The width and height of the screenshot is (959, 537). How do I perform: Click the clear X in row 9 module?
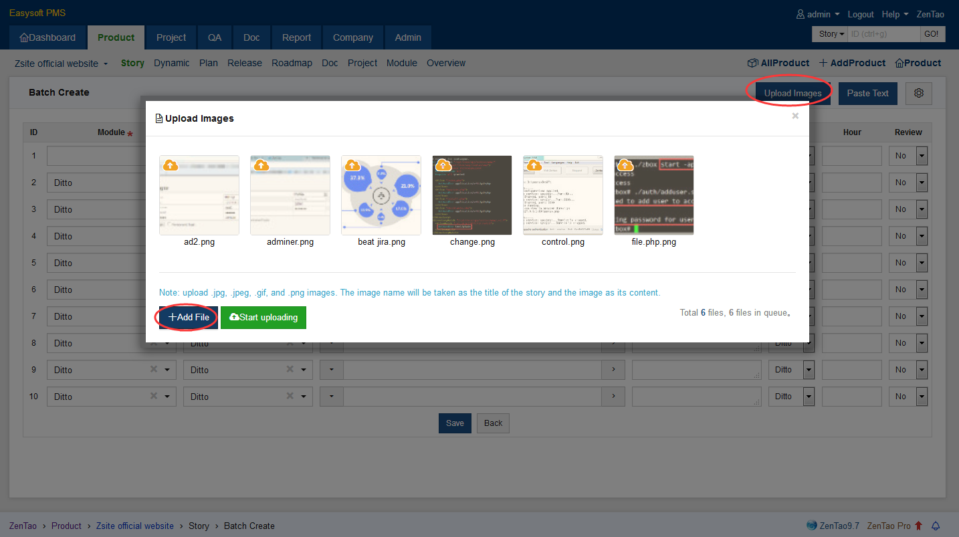[x=154, y=369]
